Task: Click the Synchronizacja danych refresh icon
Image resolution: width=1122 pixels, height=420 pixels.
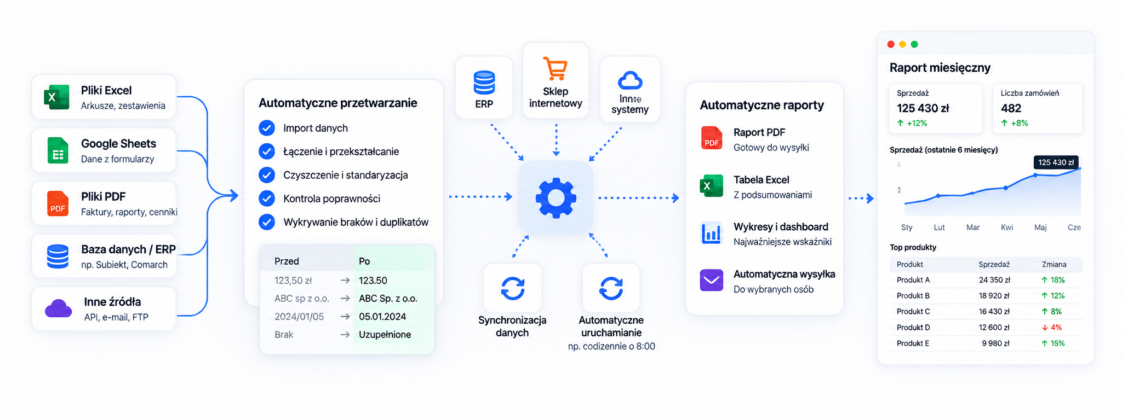Action: [513, 288]
